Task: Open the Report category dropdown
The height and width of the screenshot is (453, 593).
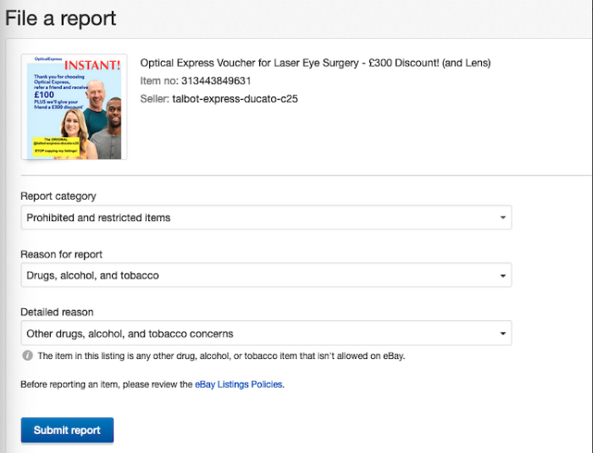Action: [x=266, y=218]
